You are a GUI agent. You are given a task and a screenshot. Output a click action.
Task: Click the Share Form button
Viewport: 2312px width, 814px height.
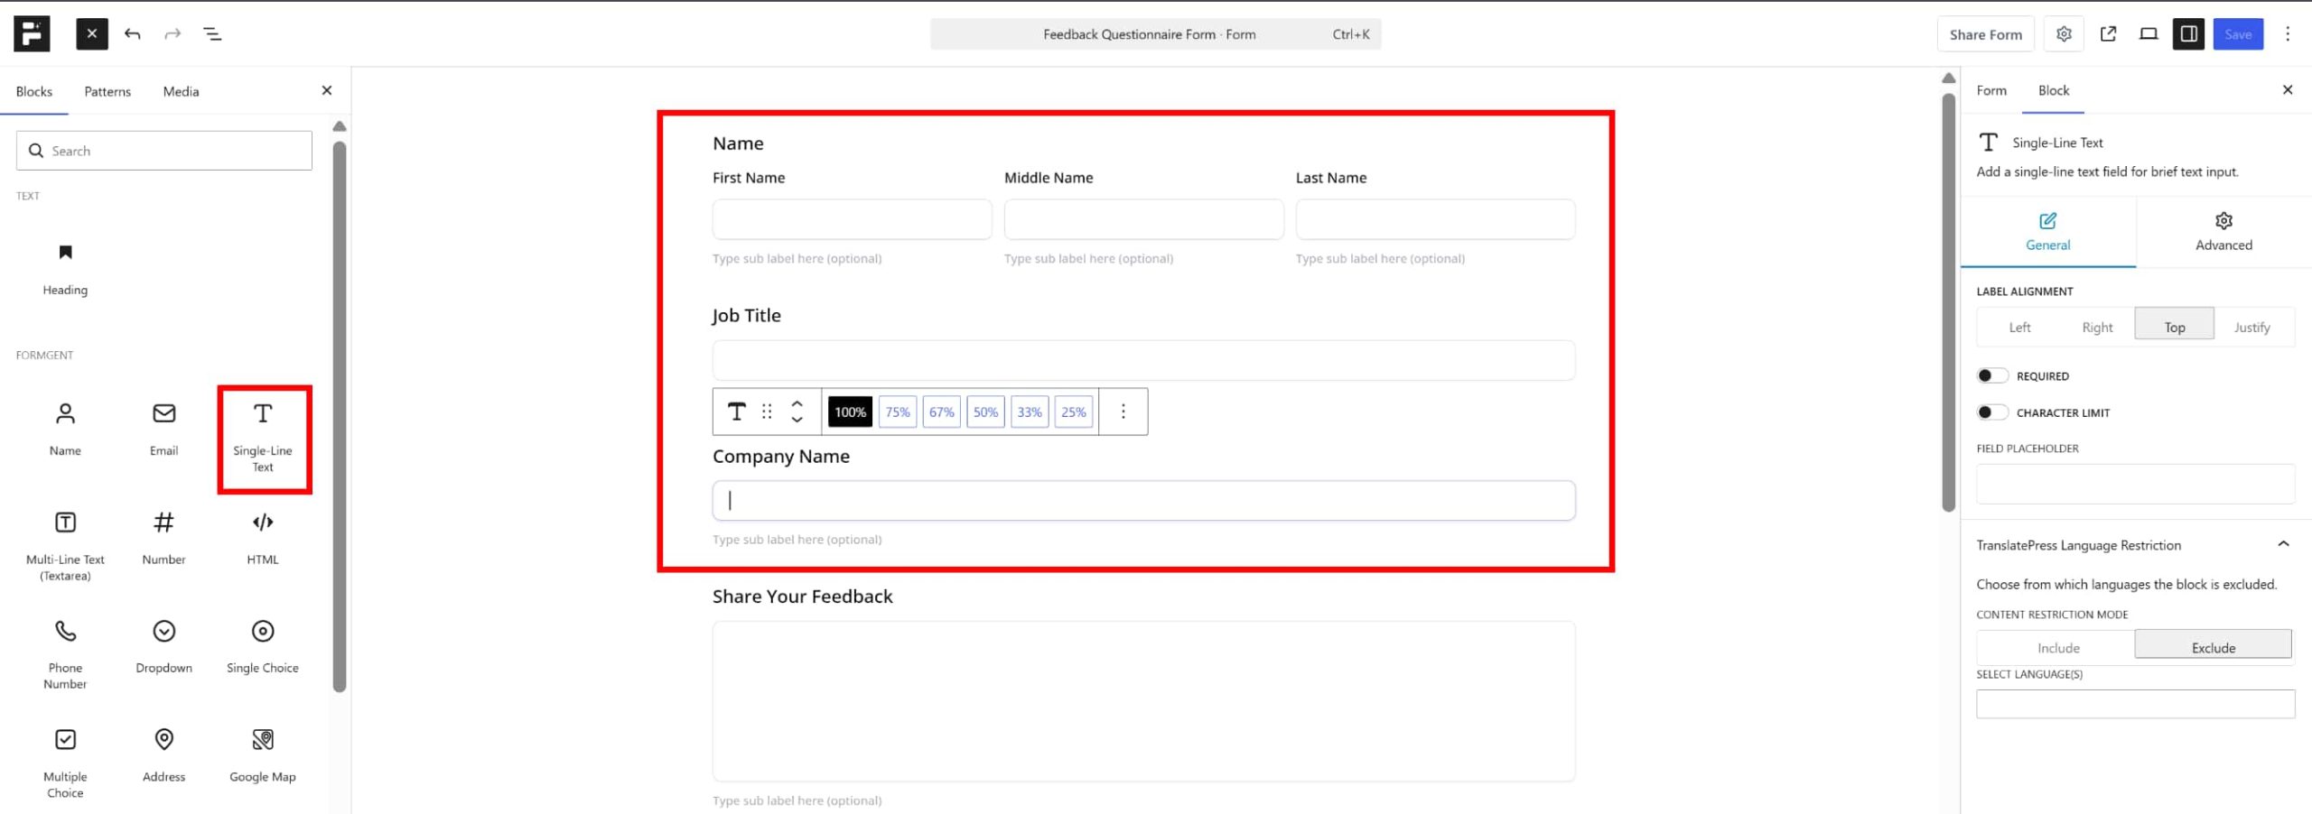(1985, 34)
